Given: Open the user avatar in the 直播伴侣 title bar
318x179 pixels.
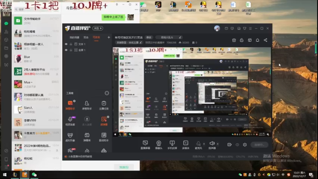Looking at the screenshot, I should point(217,28).
